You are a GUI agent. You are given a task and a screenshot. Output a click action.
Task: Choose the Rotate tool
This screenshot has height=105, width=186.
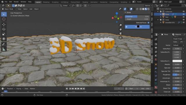(x=4, y=29)
